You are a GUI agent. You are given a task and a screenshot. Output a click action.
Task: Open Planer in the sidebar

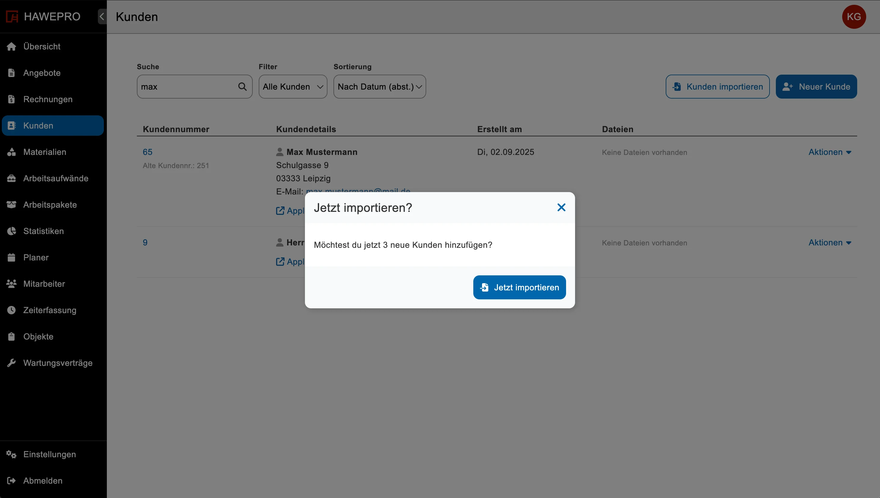[x=53, y=257]
